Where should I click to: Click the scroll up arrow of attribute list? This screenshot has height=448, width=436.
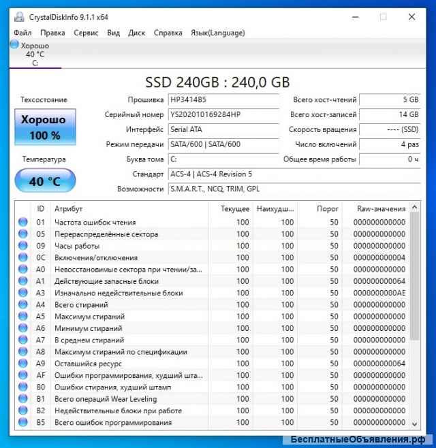coord(415,207)
